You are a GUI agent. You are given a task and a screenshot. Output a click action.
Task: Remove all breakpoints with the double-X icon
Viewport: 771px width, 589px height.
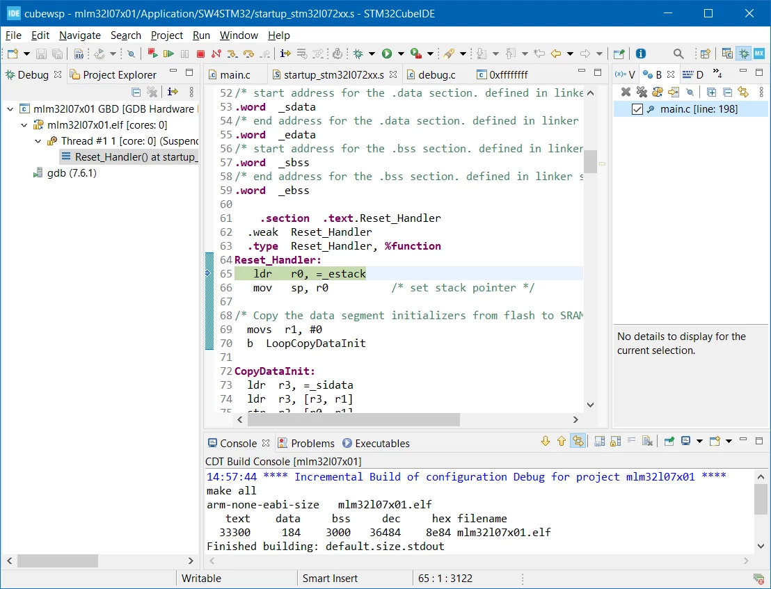click(642, 92)
